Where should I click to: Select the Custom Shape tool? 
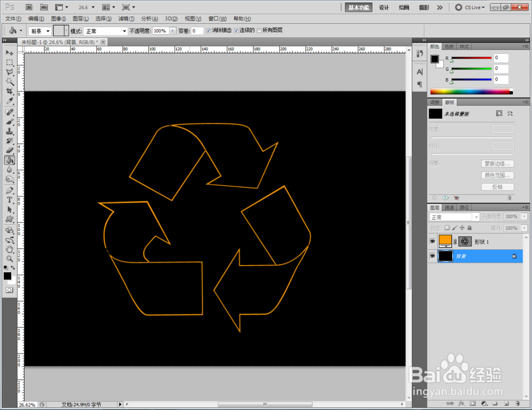tap(10, 219)
